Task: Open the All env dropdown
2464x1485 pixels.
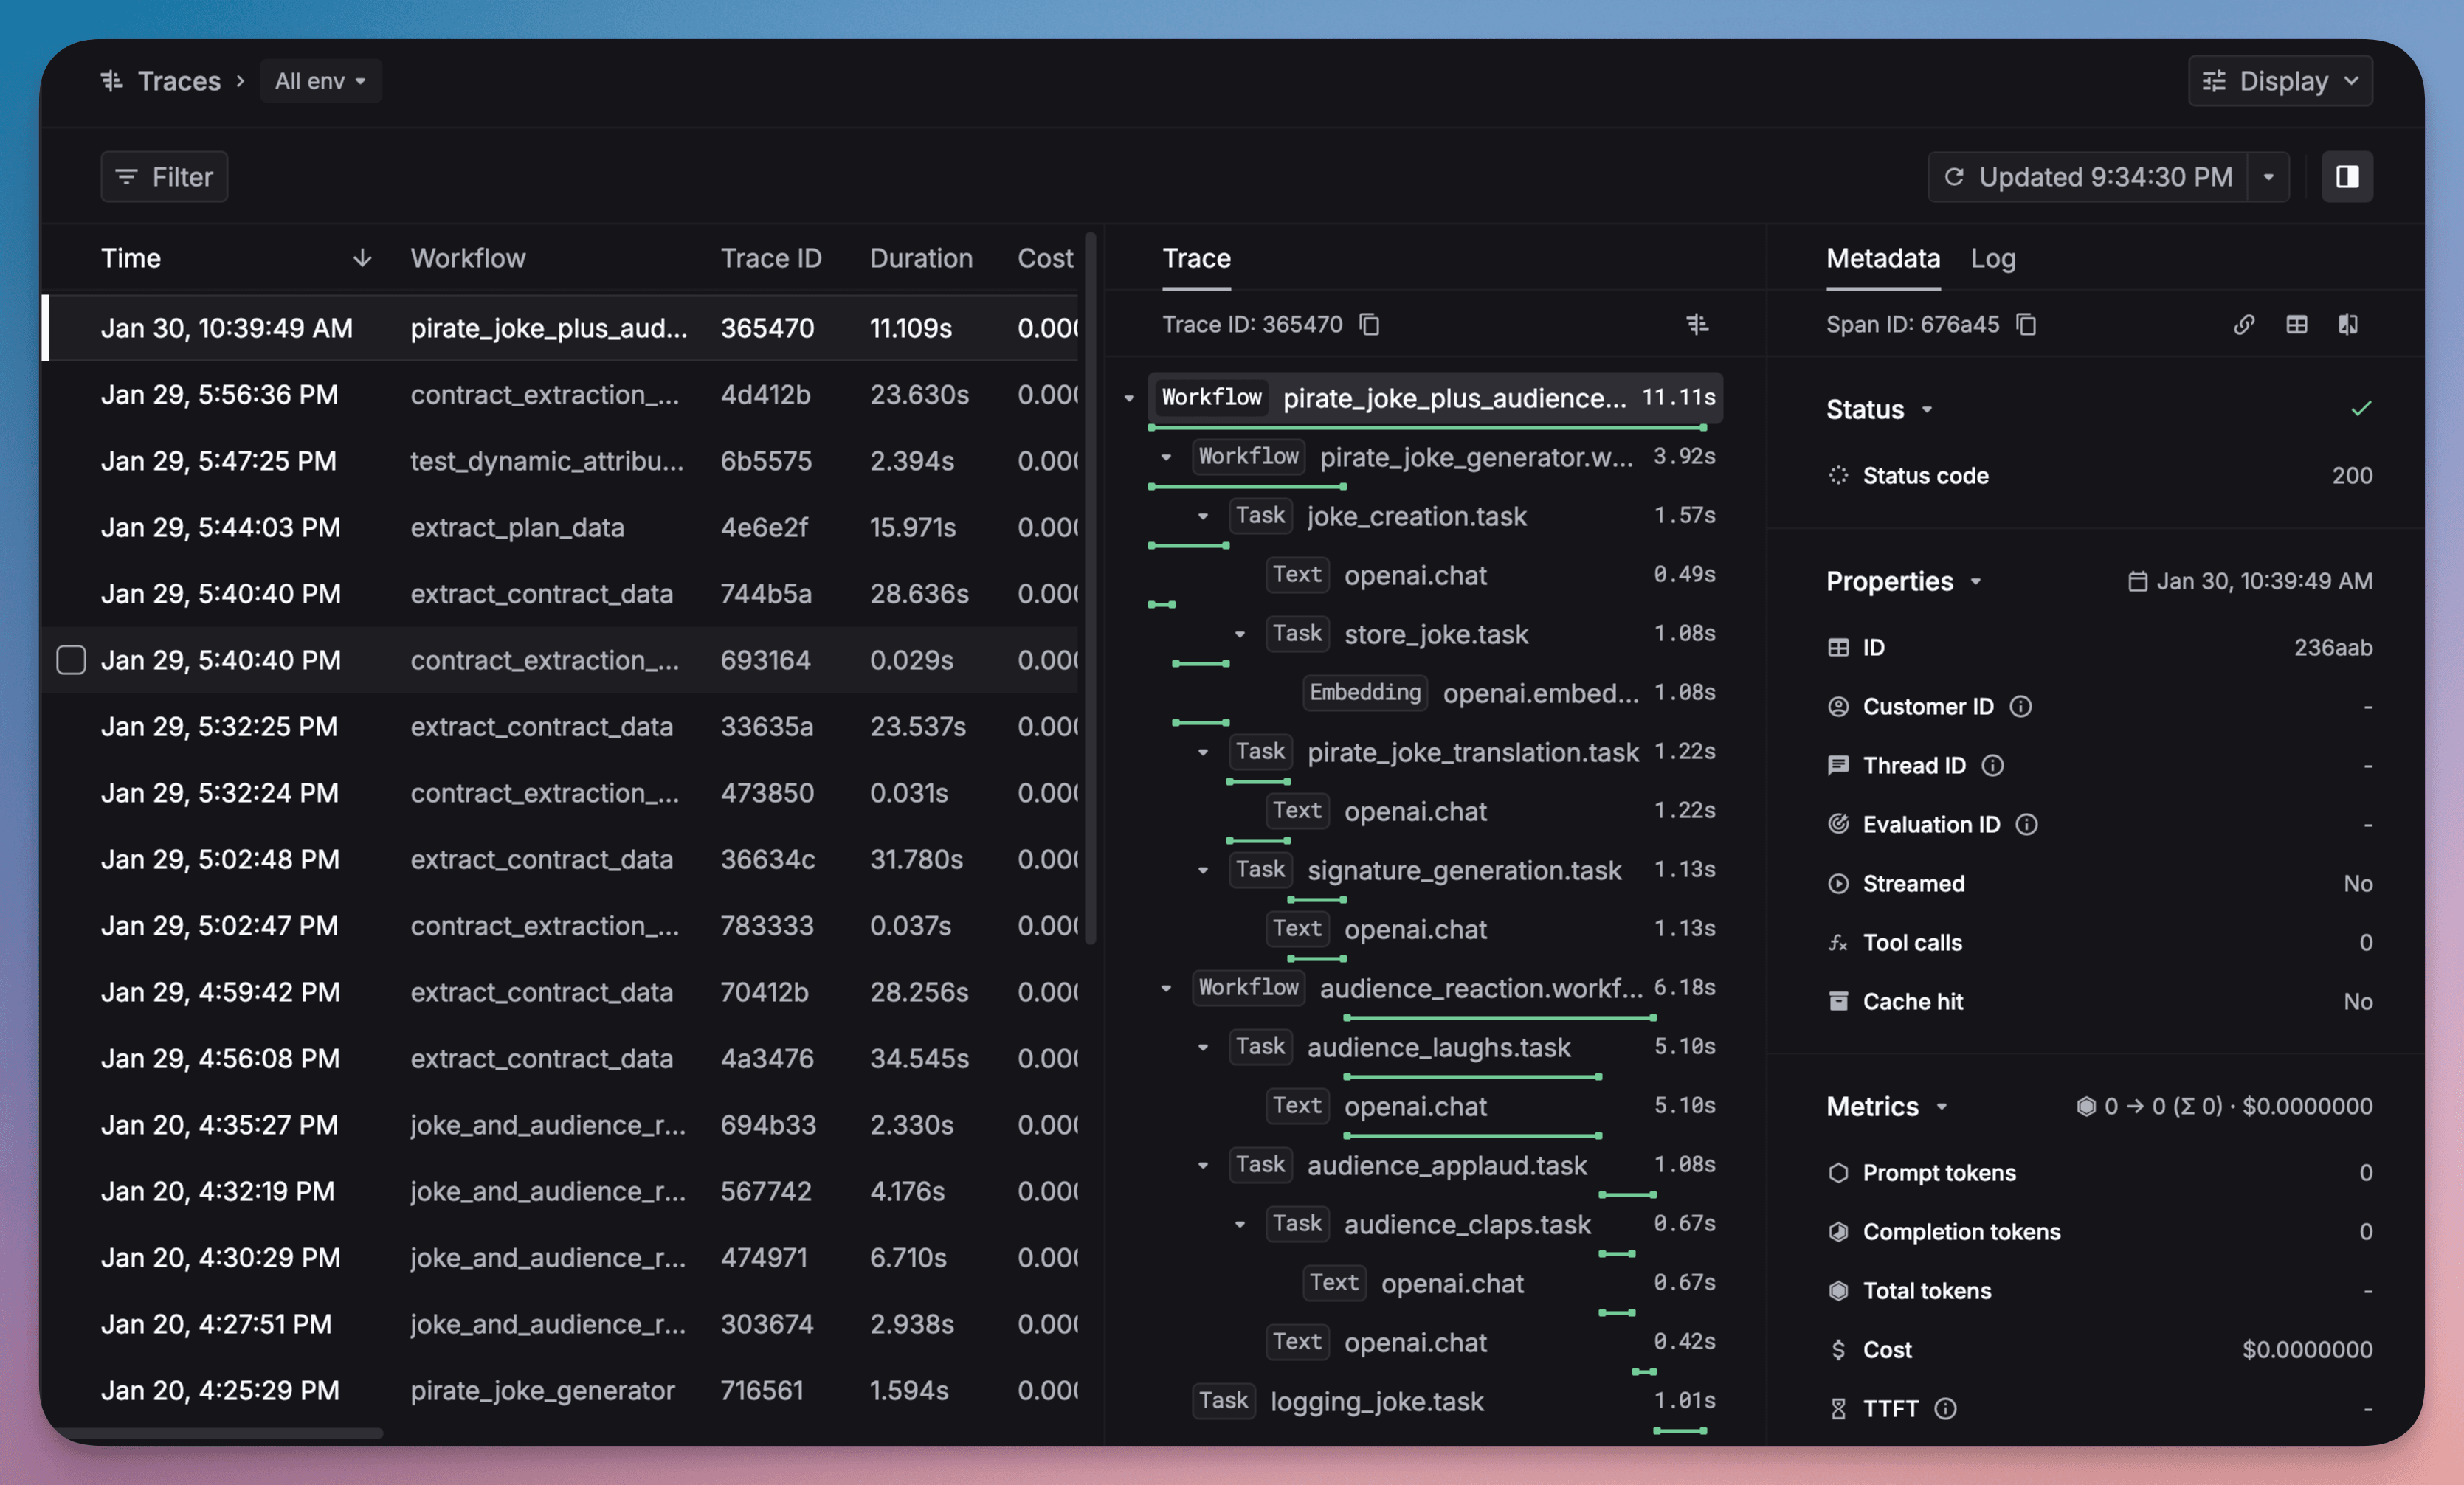Action: 320,80
